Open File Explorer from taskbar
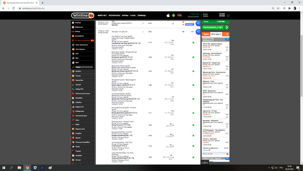This screenshot has height=171, width=303. [x=19, y=168]
